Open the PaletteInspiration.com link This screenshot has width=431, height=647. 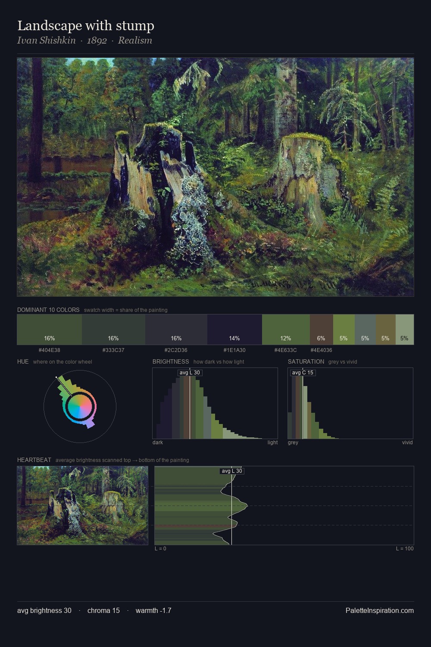pyautogui.click(x=380, y=611)
